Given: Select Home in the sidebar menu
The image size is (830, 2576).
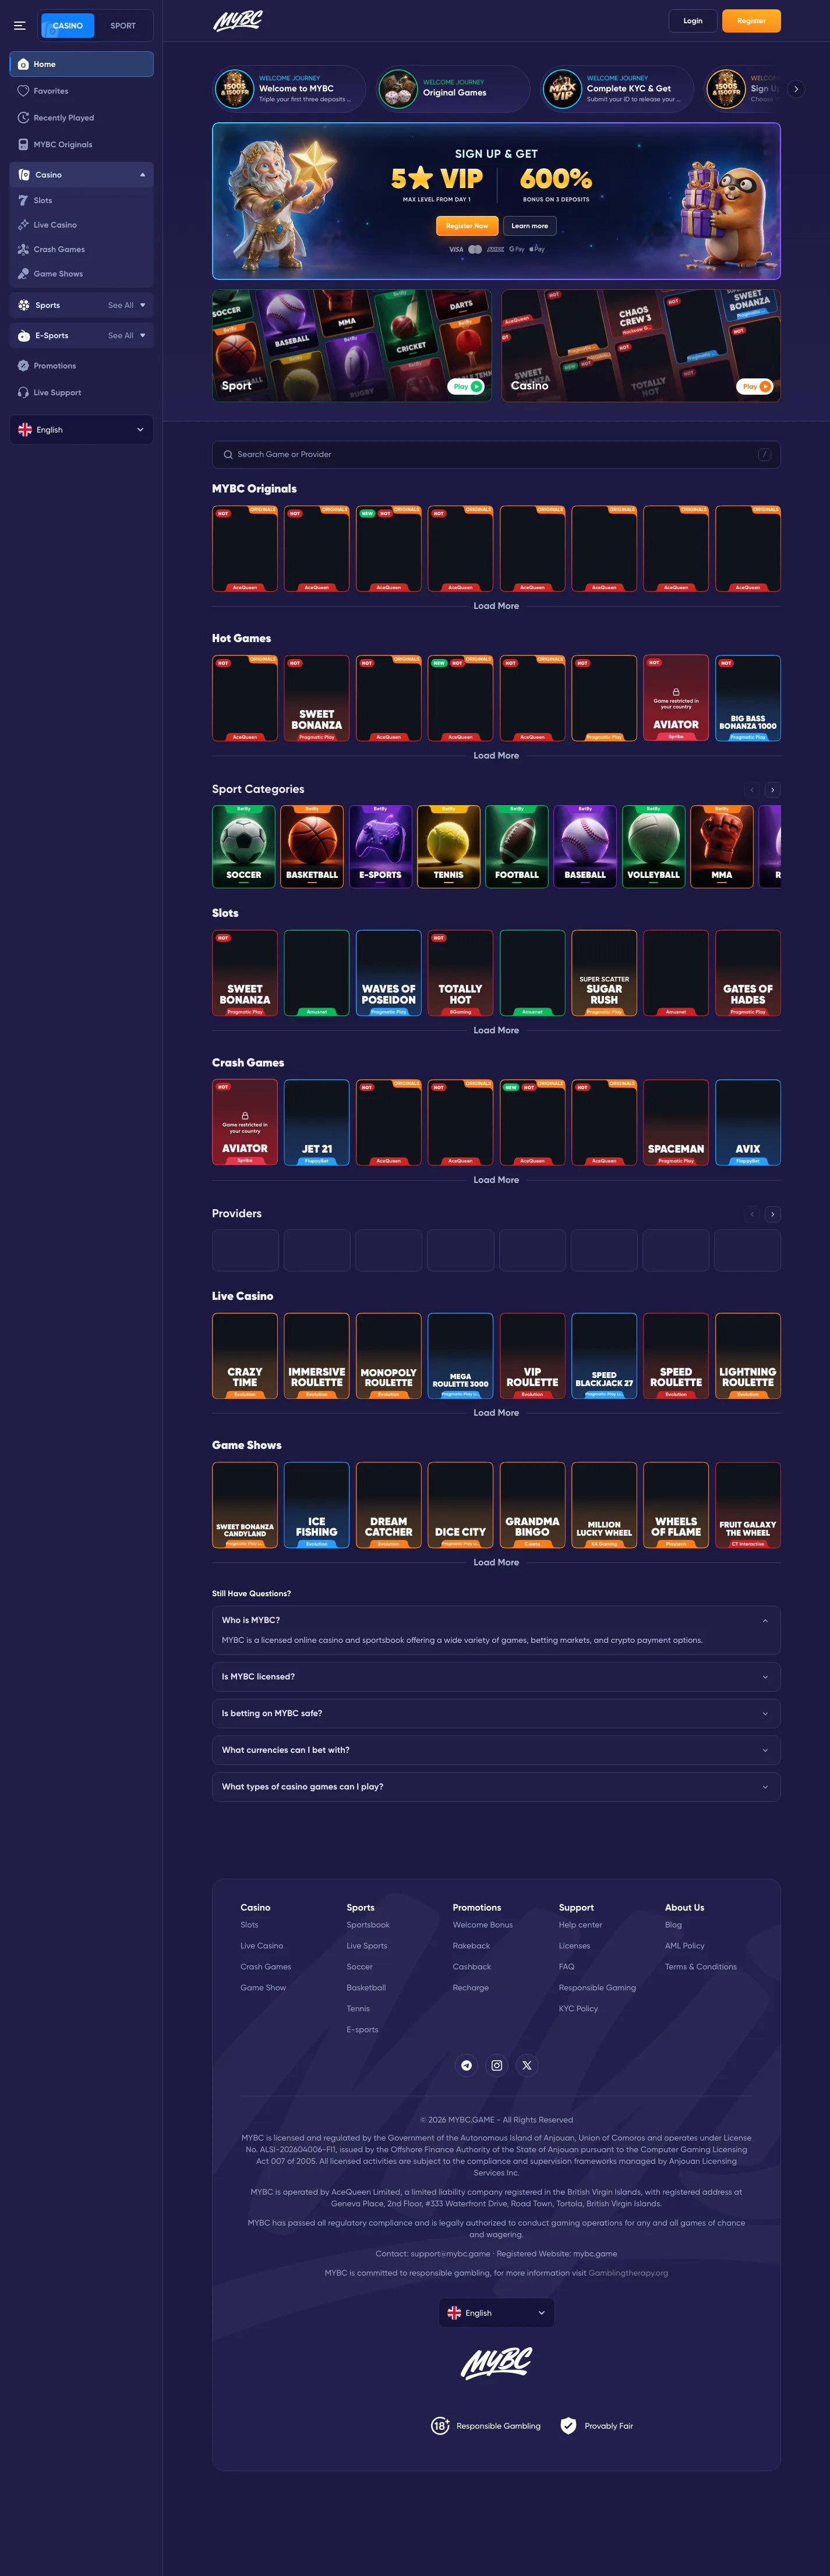Looking at the screenshot, I should [81, 64].
